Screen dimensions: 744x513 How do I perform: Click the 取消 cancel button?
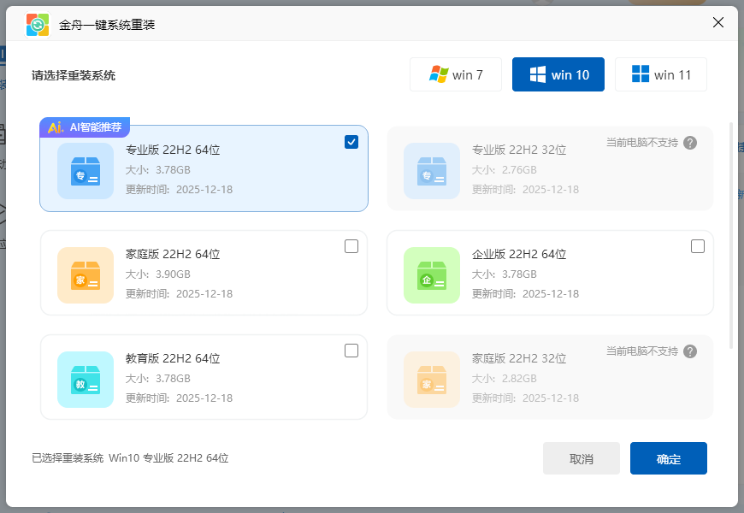(x=582, y=458)
